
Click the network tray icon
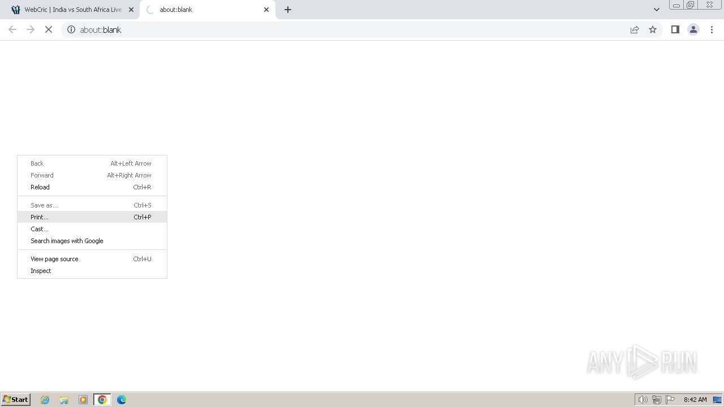[657, 400]
